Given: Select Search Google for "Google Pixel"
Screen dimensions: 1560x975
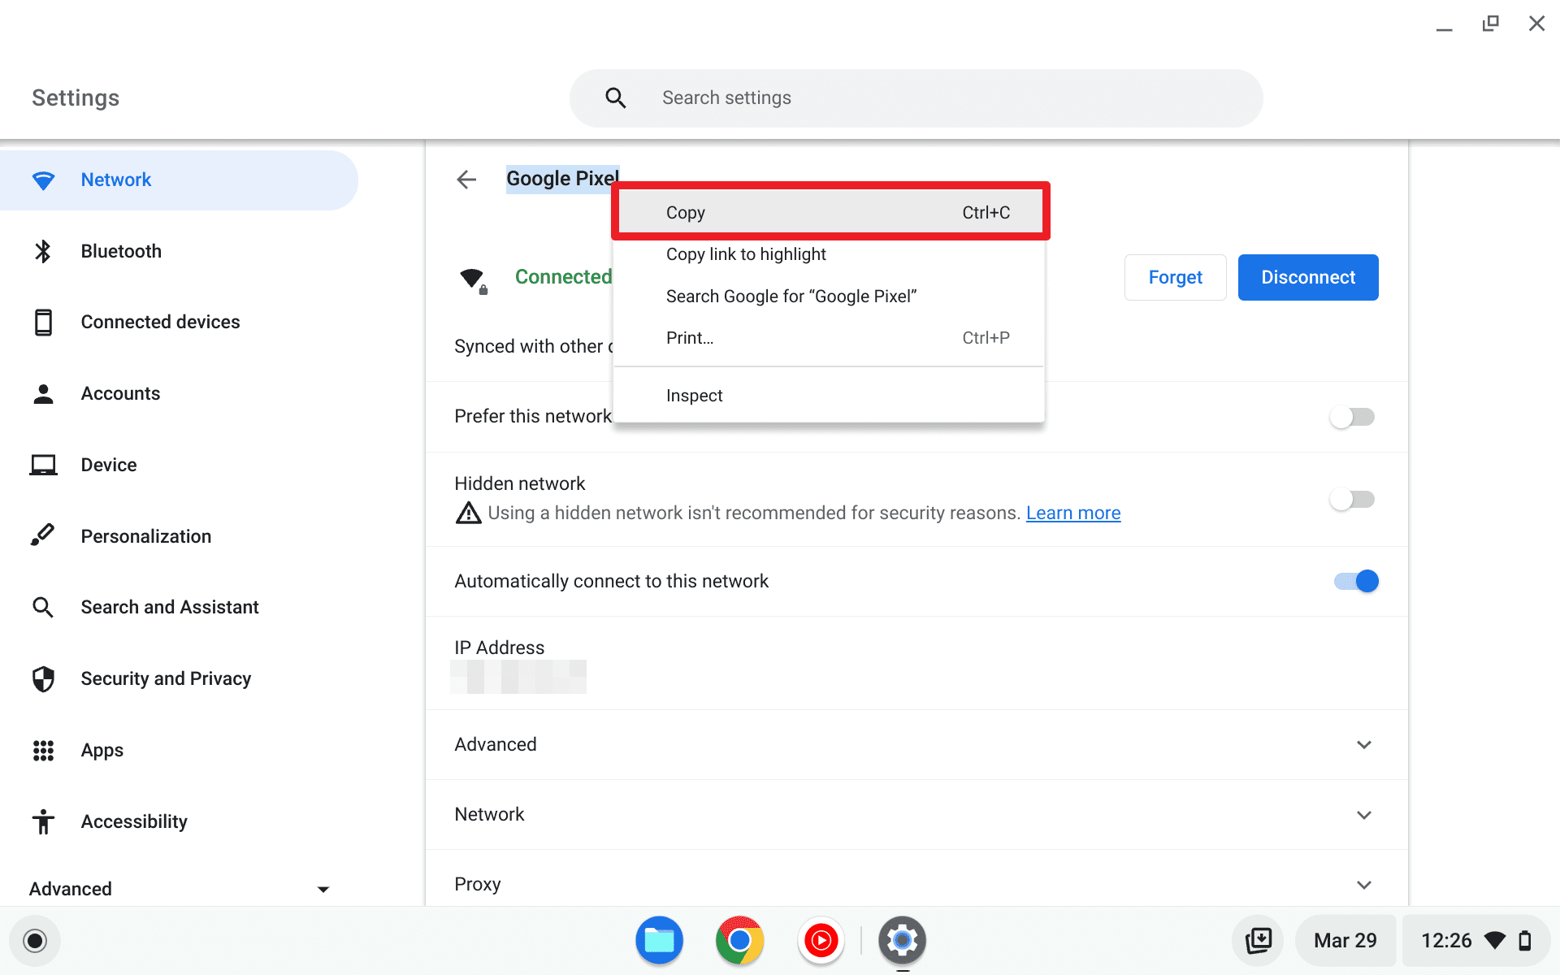Looking at the screenshot, I should (x=830, y=297).
